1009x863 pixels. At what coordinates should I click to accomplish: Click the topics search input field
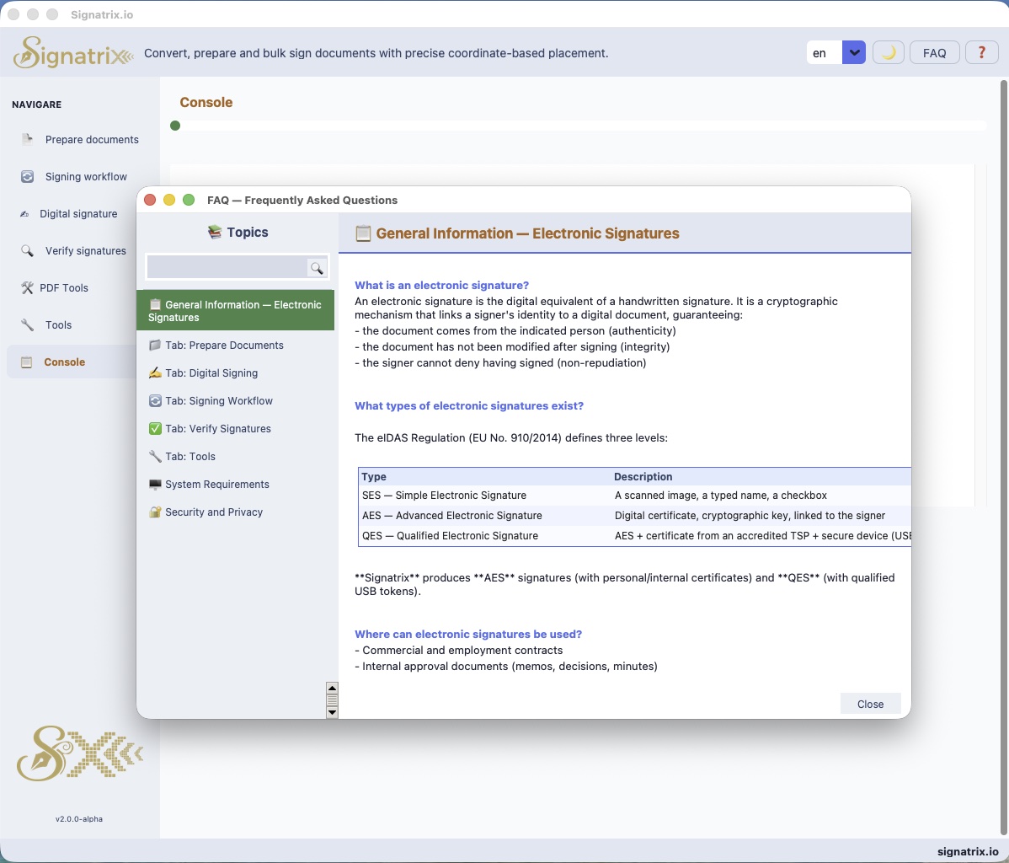point(227,268)
